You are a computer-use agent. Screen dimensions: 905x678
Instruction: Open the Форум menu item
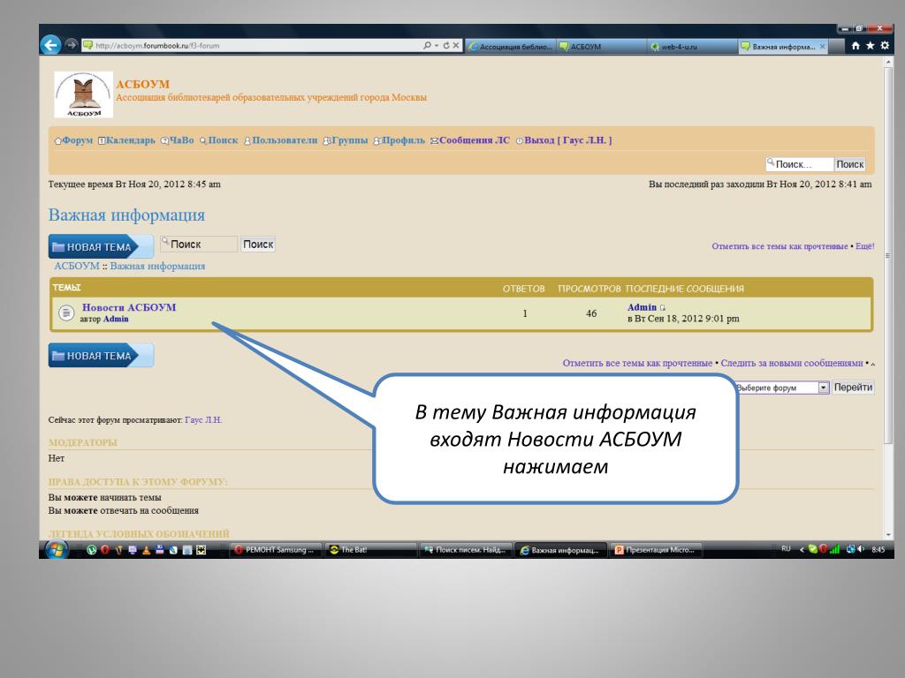click(73, 140)
